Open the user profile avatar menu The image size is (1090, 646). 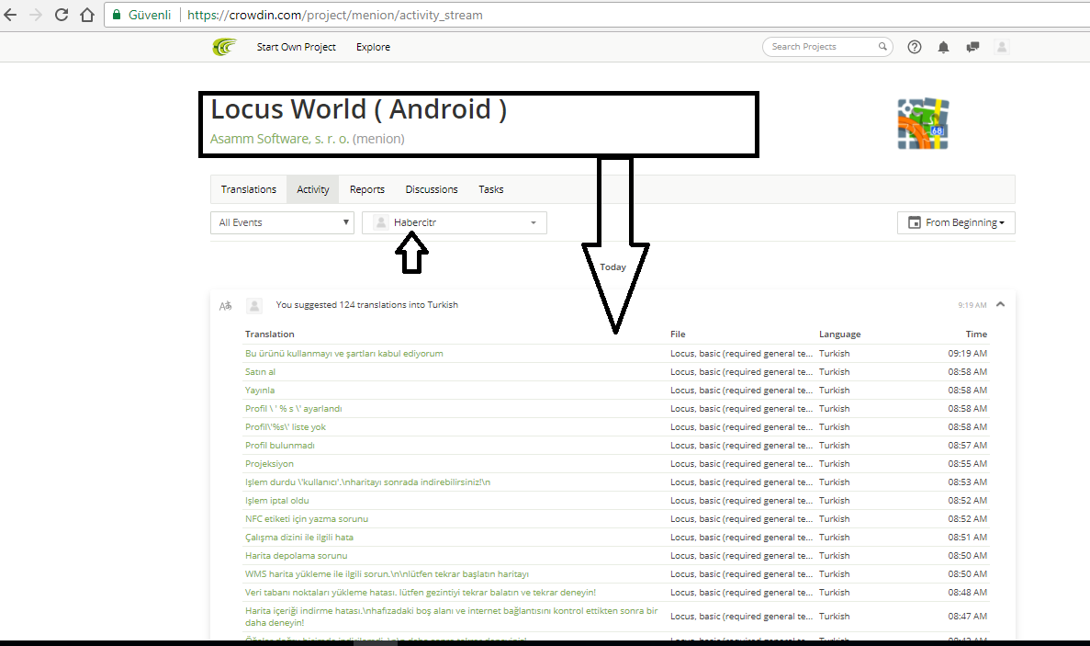coord(1002,47)
